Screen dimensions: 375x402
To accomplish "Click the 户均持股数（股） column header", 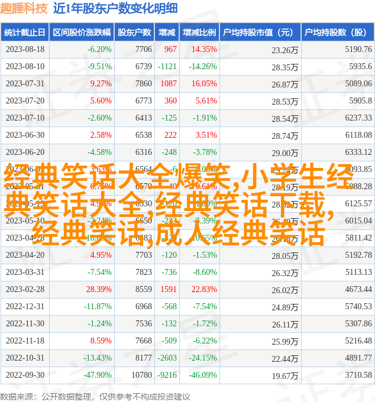I will [337, 33].
